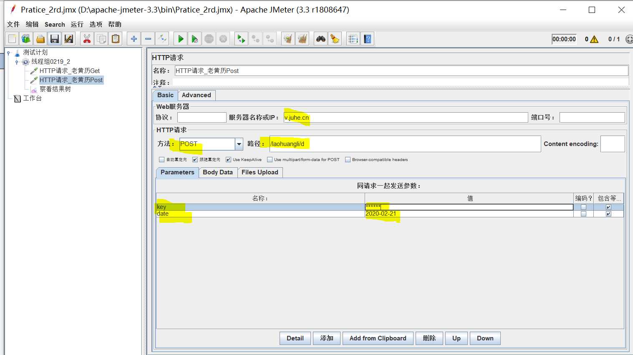Click the Toggle enable/disable icon
The image size is (633, 355).
pos(162,39)
